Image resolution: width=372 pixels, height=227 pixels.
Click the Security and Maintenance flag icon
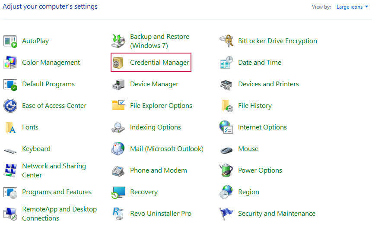[x=226, y=214]
